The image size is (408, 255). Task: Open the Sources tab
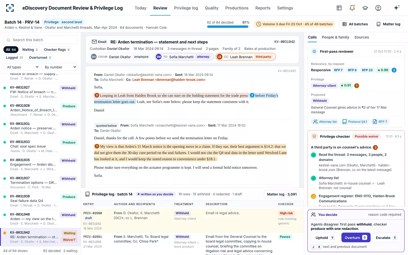362,37
